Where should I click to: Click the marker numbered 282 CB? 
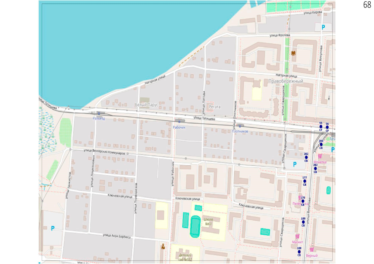[x=315, y=168]
